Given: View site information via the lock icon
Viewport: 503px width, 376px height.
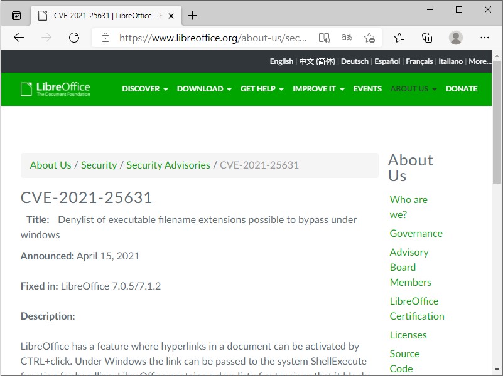Looking at the screenshot, I should coord(105,38).
